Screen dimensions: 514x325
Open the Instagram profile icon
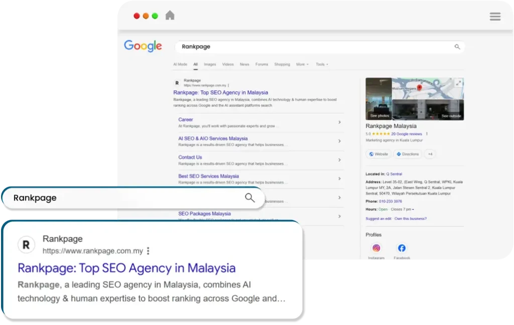(376, 248)
